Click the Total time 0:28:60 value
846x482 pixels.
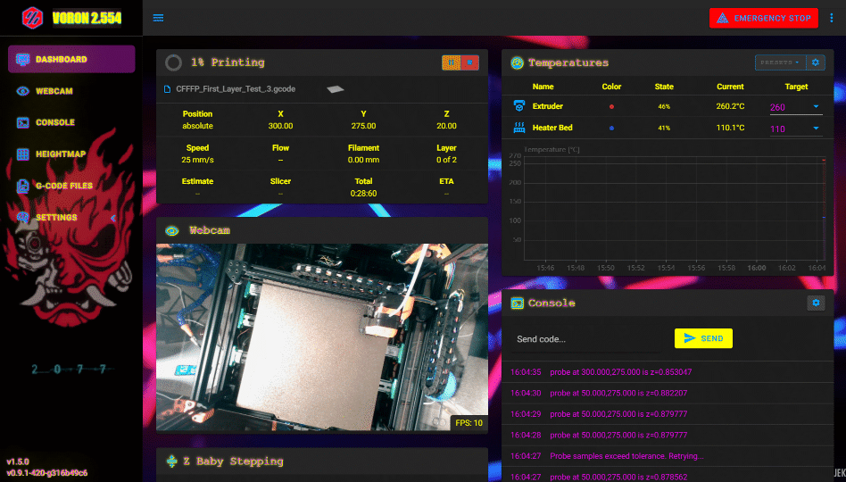point(363,193)
